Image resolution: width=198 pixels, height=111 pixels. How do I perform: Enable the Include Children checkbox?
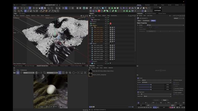pos(174,88)
